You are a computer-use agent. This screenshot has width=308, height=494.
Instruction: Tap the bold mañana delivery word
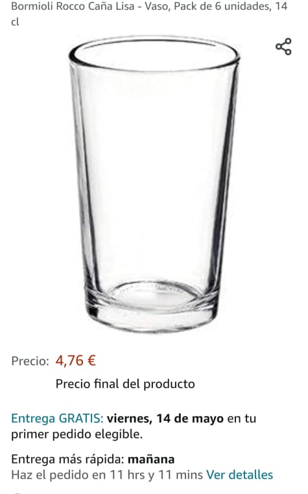[x=151, y=460]
